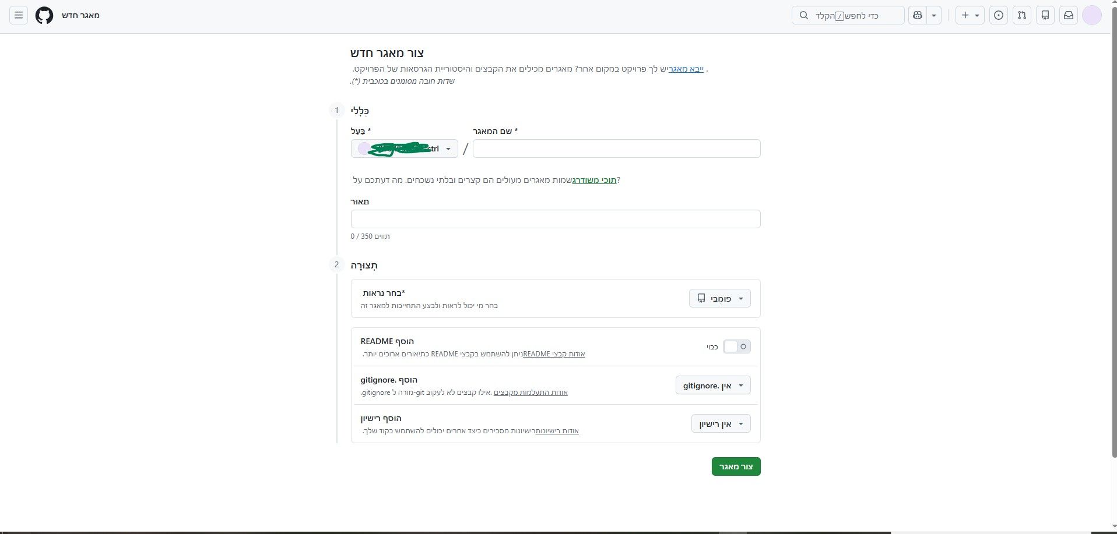Open the About README files link
The height and width of the screenshot is (534, 1117).
pyautogui.click(x=554, y=353)
